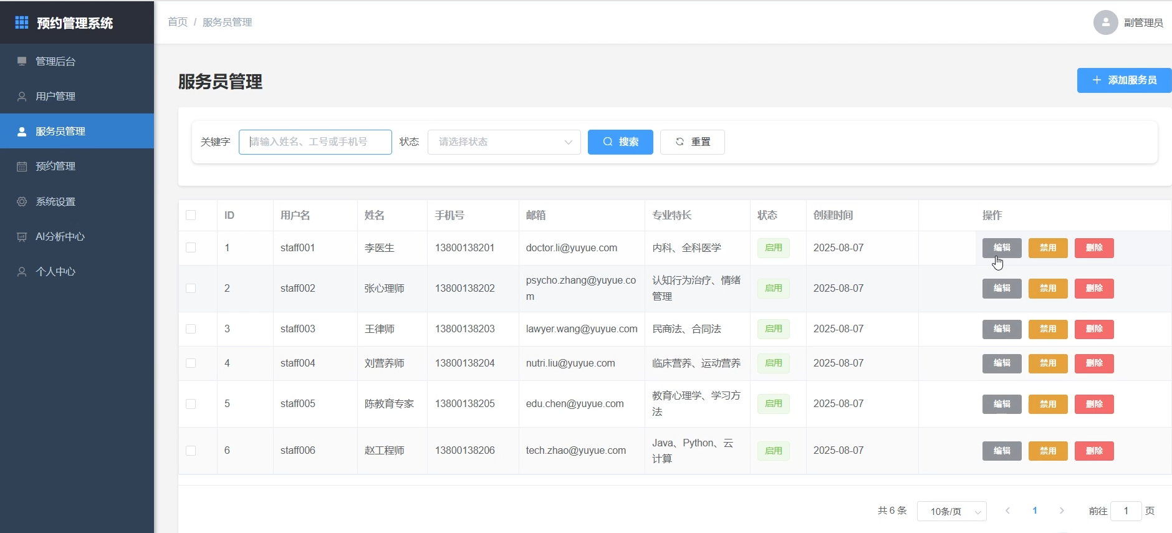Check the row checkbox for staff006
1172x533 pixels.
coord(191,450)
